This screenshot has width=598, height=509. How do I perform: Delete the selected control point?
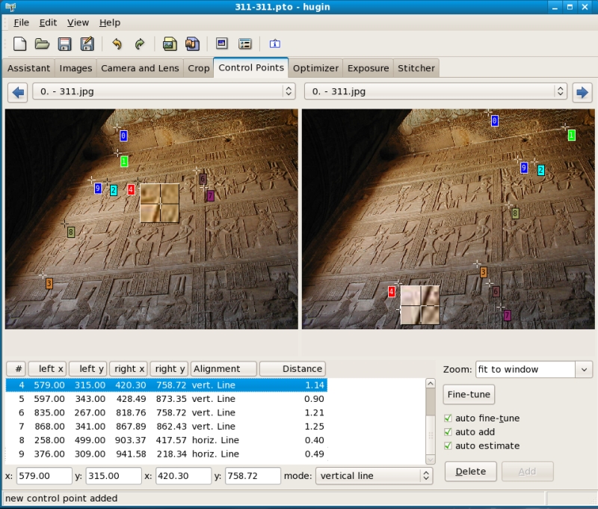click(x=471, y=472)
